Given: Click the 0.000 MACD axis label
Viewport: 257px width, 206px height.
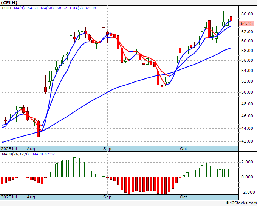Looking at the screenshot, I should pyautogui.click(x=247, y=177).
